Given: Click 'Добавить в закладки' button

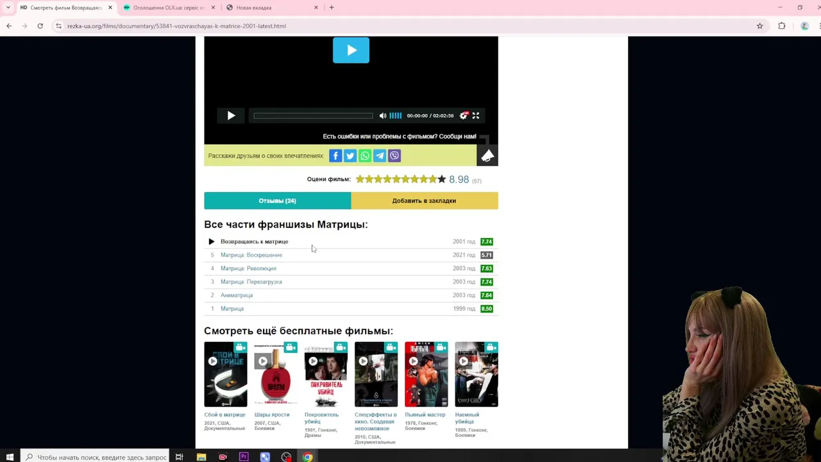Looking at the screenshot, I should 424,201.
